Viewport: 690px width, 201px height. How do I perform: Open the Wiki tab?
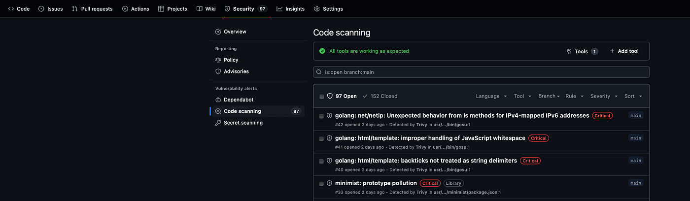click(x=206, y=9)
